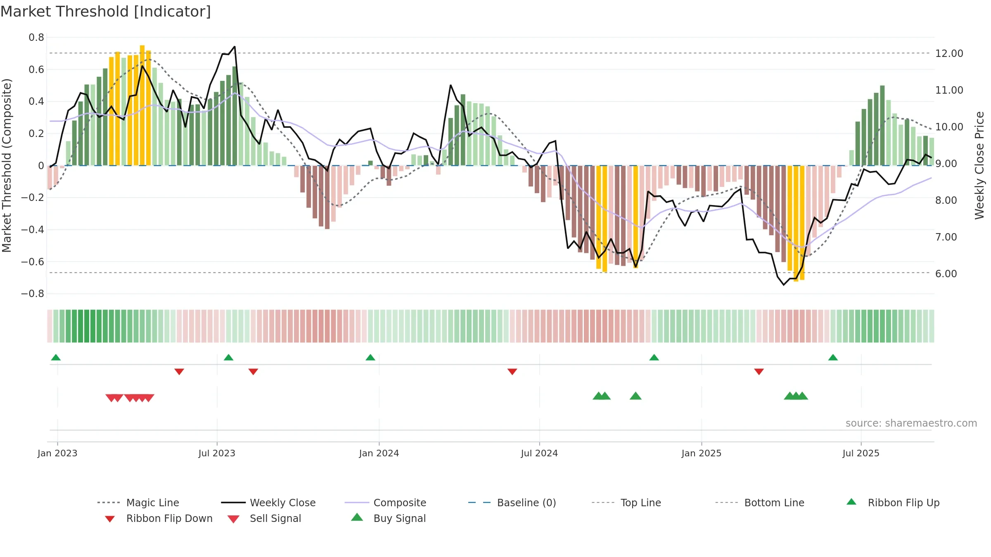Image resolution: width=991 pixels, height=557 pixels.
Task: Click the Ribbon Flip Down marker before Jul 2024
Action: (x=512, y=372)
